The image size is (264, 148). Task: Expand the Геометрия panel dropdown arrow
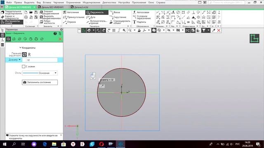pos(128,26)
